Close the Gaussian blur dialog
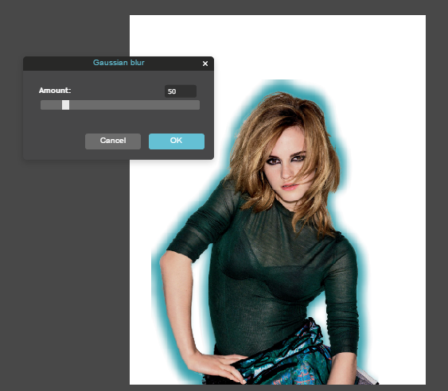448x391 pixels. (x=205, y=64)
